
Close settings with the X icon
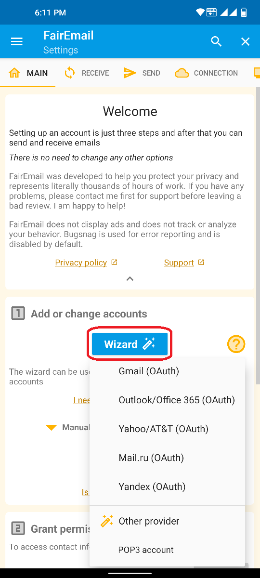[246, 42]
